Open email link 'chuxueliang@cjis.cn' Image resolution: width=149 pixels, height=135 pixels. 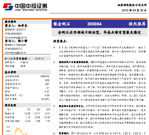click(16, 38)
